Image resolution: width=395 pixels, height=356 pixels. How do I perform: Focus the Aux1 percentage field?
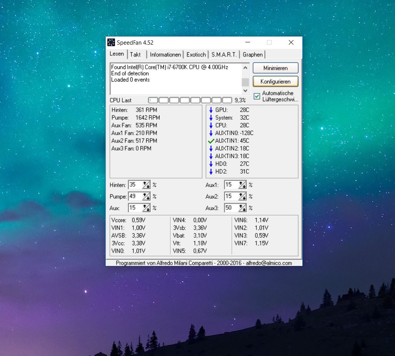coord(232,185)
